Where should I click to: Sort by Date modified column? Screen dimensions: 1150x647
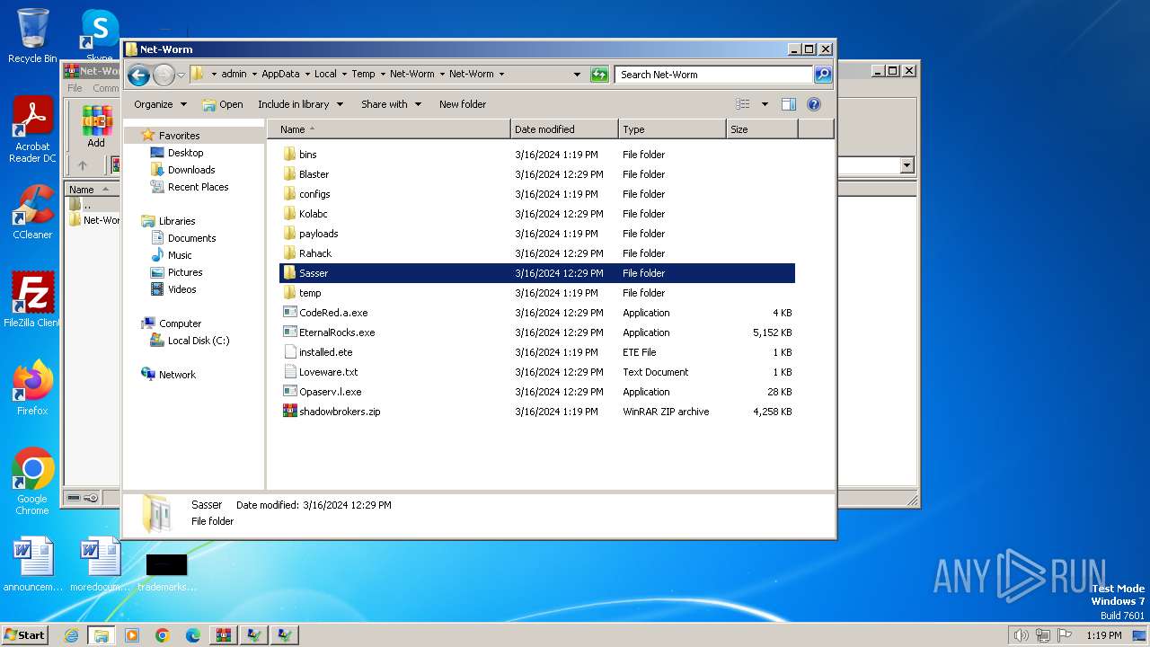click(x=564, y=129)
